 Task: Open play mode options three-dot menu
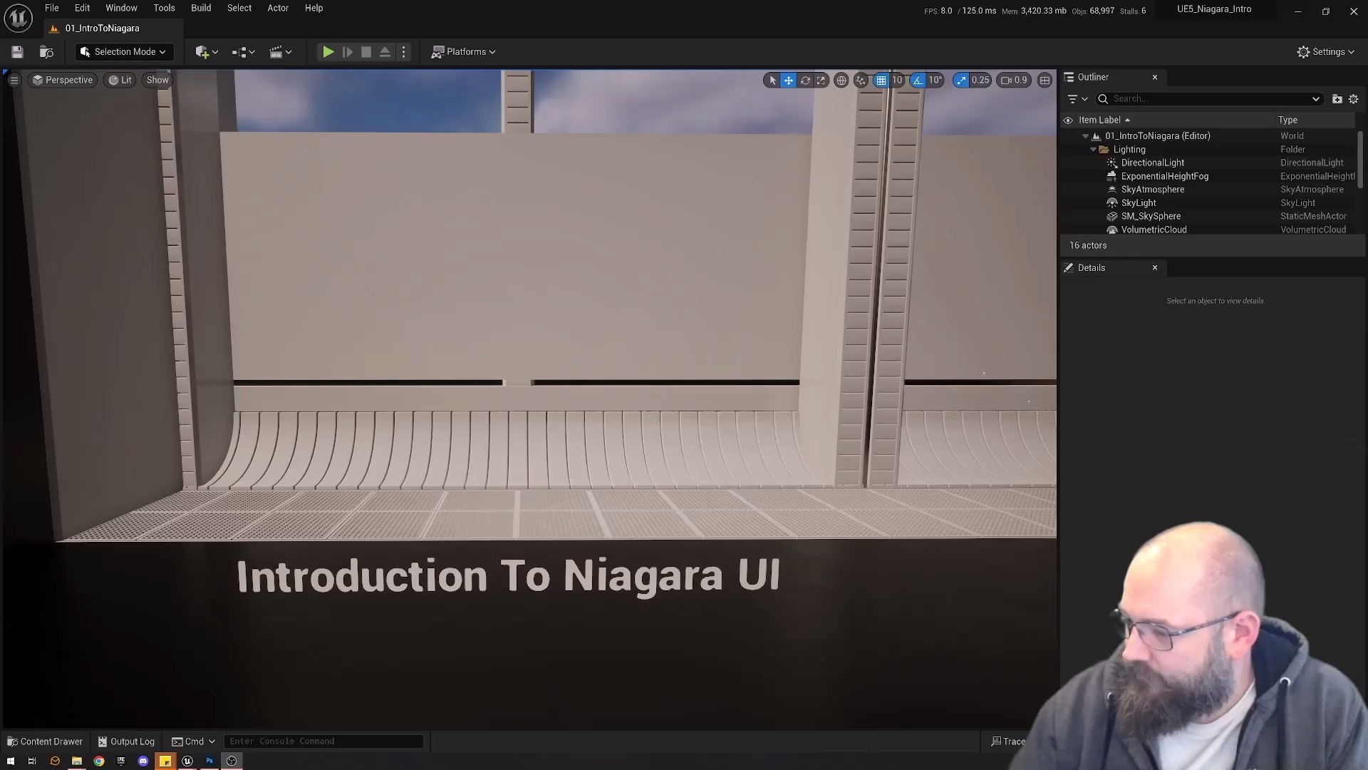404,52
